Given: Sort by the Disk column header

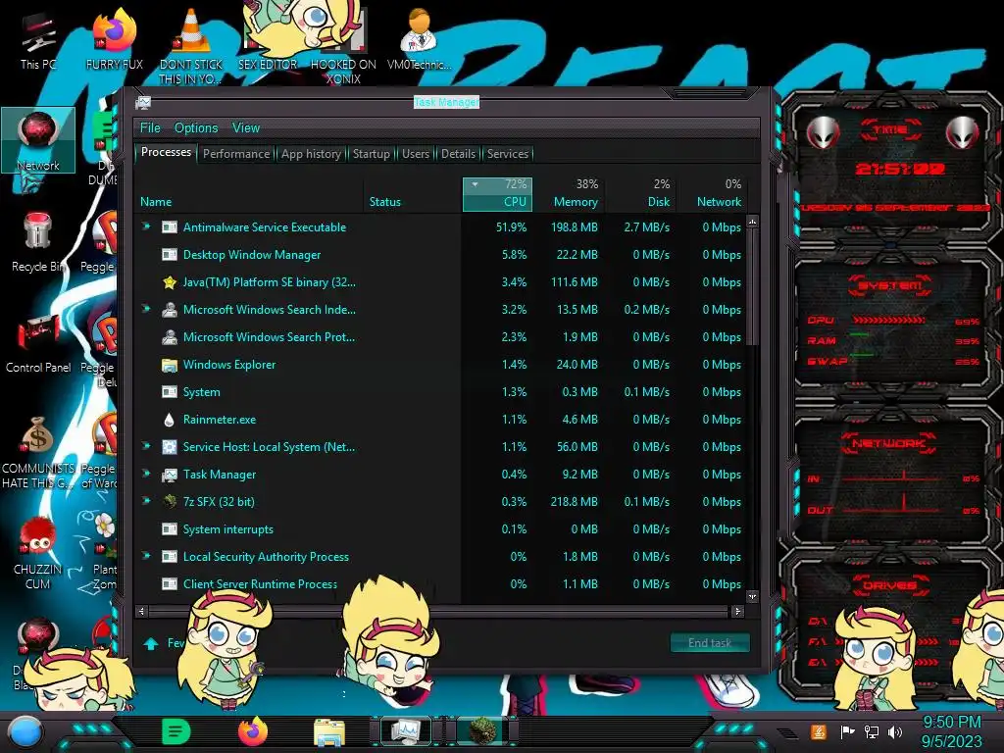Looking at the screenshot, I should (641, 194).
